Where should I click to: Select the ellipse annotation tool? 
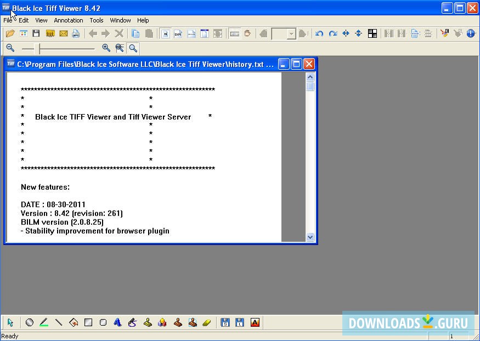tap(30, 322)
